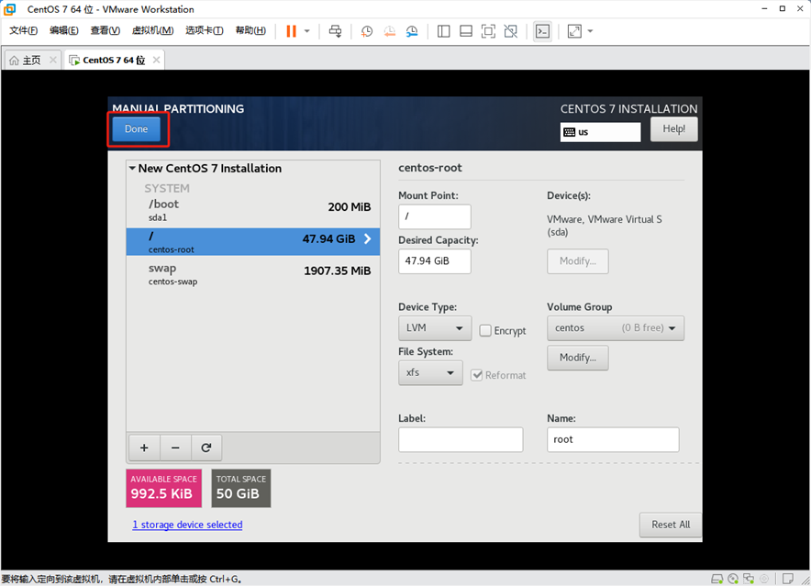Click the blue Done button
The height and width of the screenshot is (586, 811).
pyautogui.click(x=136, y=128)
